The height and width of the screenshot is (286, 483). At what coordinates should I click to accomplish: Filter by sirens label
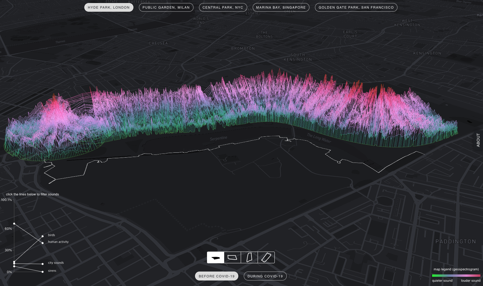[x=52, y=271]
